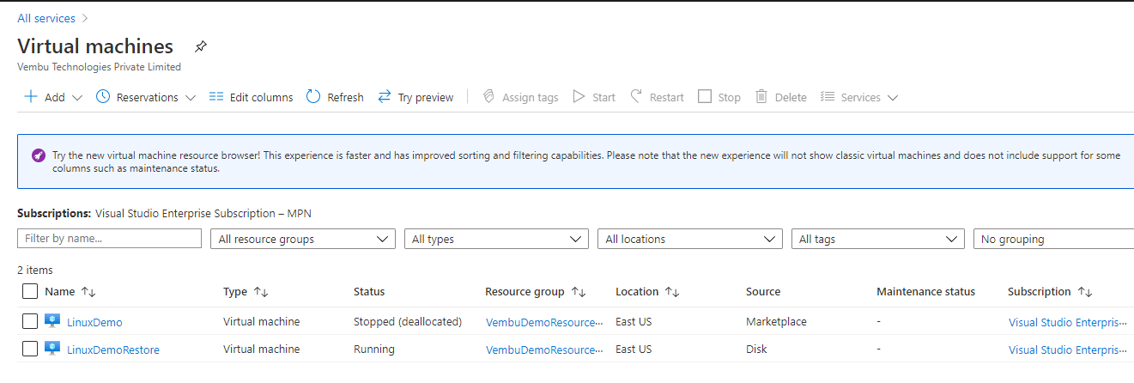Click Virtual machine type in LinuxDemo row
Viewport: 1134px width, 383px height.
(x=262, y=322)
